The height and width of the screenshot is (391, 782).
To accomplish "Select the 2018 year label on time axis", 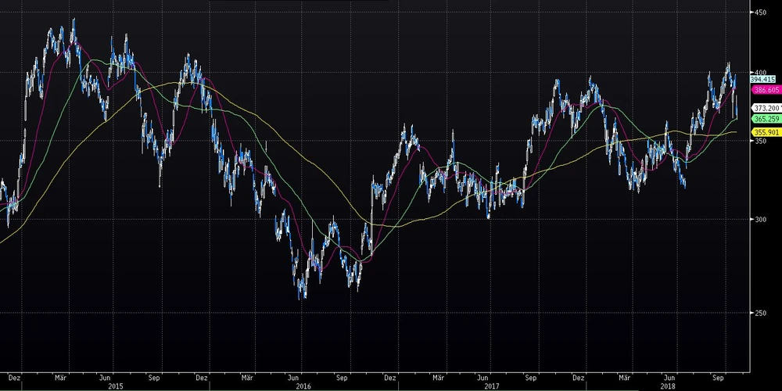I will point(667,386).
